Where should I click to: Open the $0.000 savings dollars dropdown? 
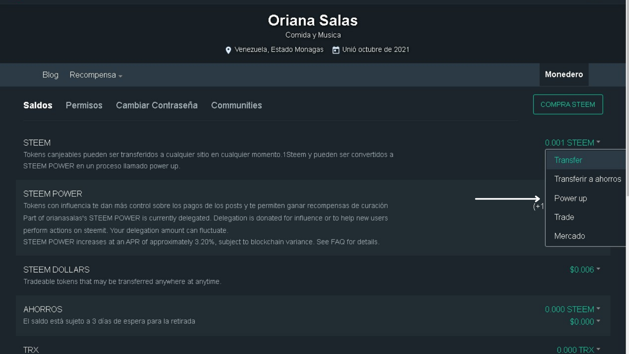[x=584, y=322]
